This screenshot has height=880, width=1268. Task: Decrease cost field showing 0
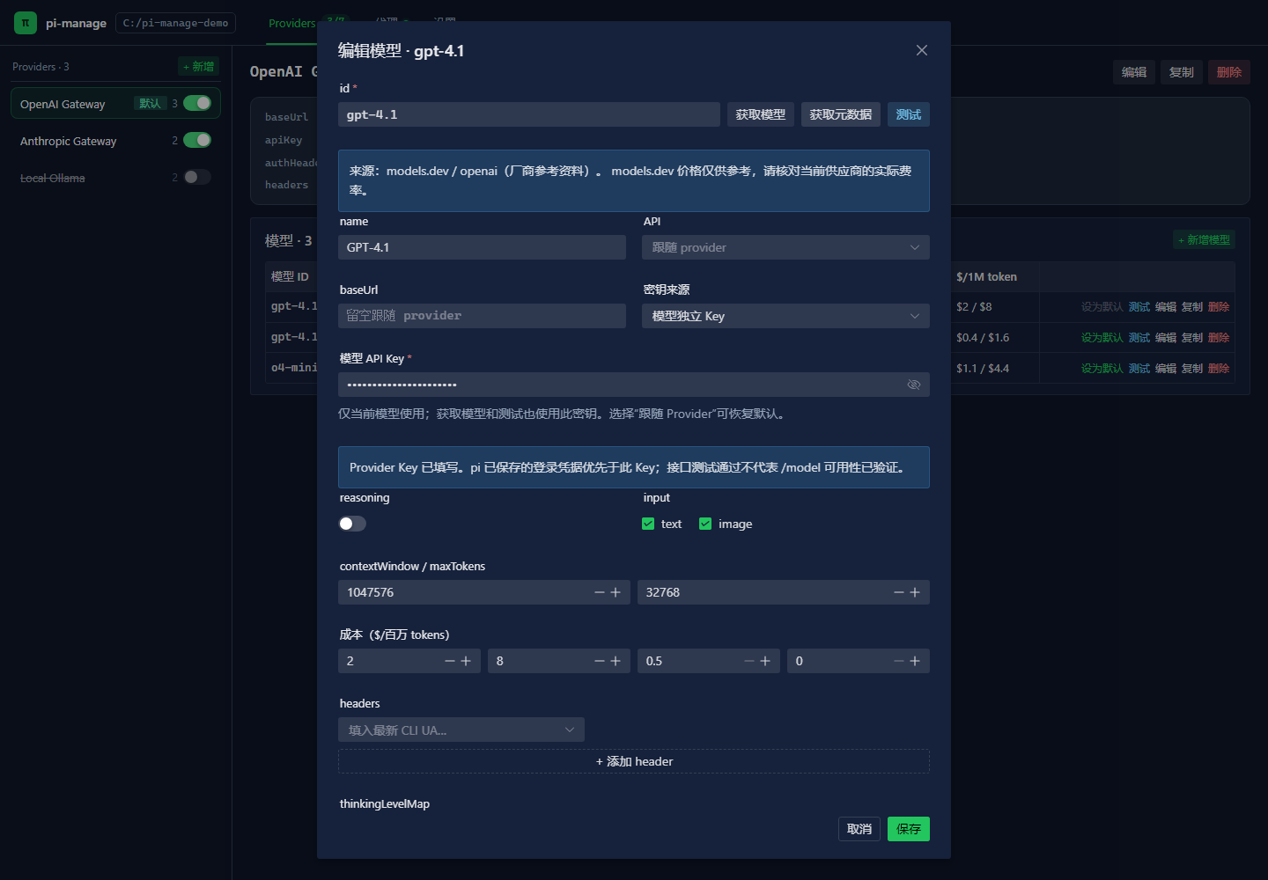[899, 661]
